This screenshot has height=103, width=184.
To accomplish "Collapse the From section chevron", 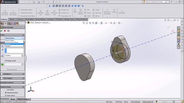I will tap(23, 35).
